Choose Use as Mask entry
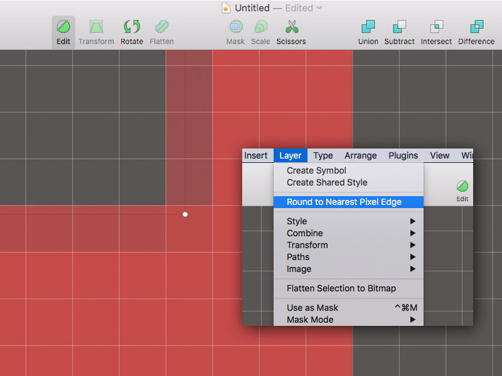The height and width of the screenshot is (376, 502). 348,308
